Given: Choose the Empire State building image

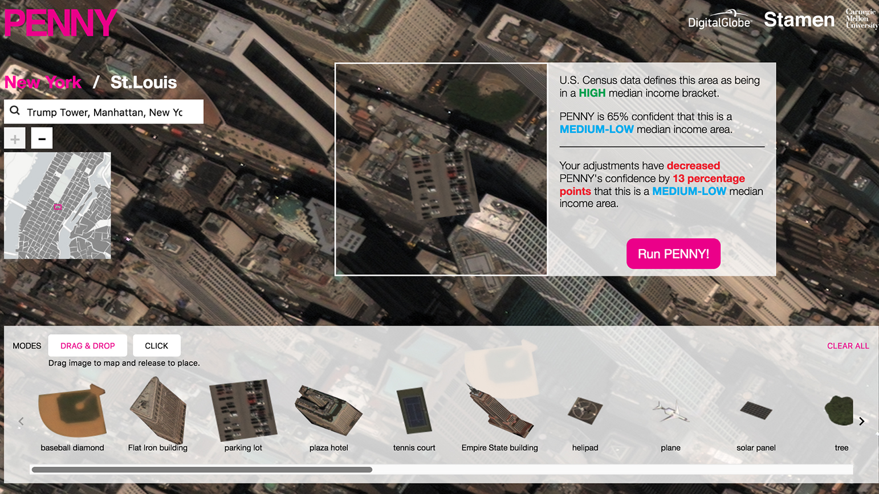Looking at the screenshot, I should click(x=500, y=410).
